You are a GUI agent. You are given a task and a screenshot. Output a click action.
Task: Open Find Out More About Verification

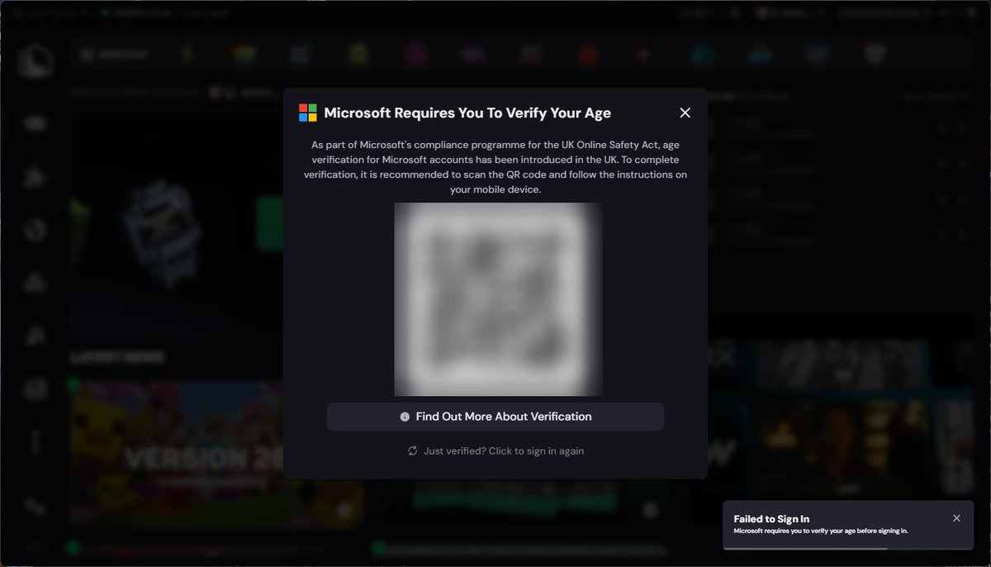click(x=495, y=417)
